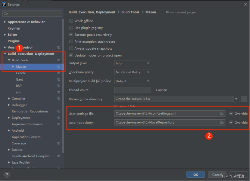The width and height of the screenshot is (250, 181).
Task: Enable Always update snapshots checkbox
Action: click(71, 48)
